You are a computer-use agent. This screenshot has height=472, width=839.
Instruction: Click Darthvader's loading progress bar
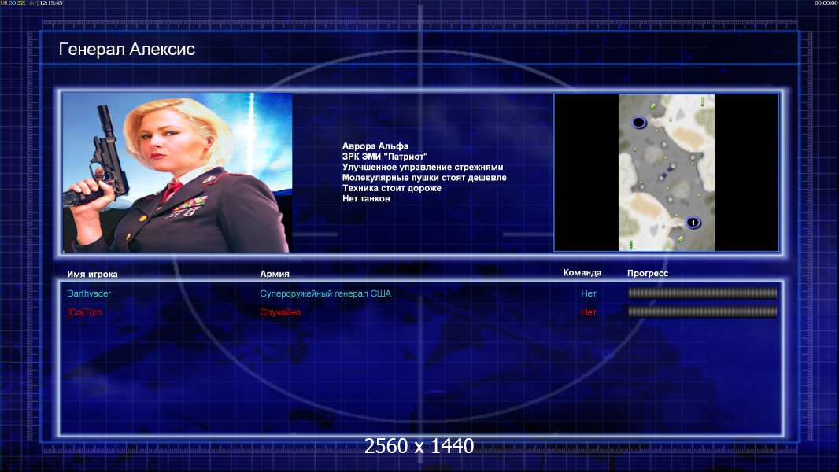pyautogui.click(x=702, y=293)
